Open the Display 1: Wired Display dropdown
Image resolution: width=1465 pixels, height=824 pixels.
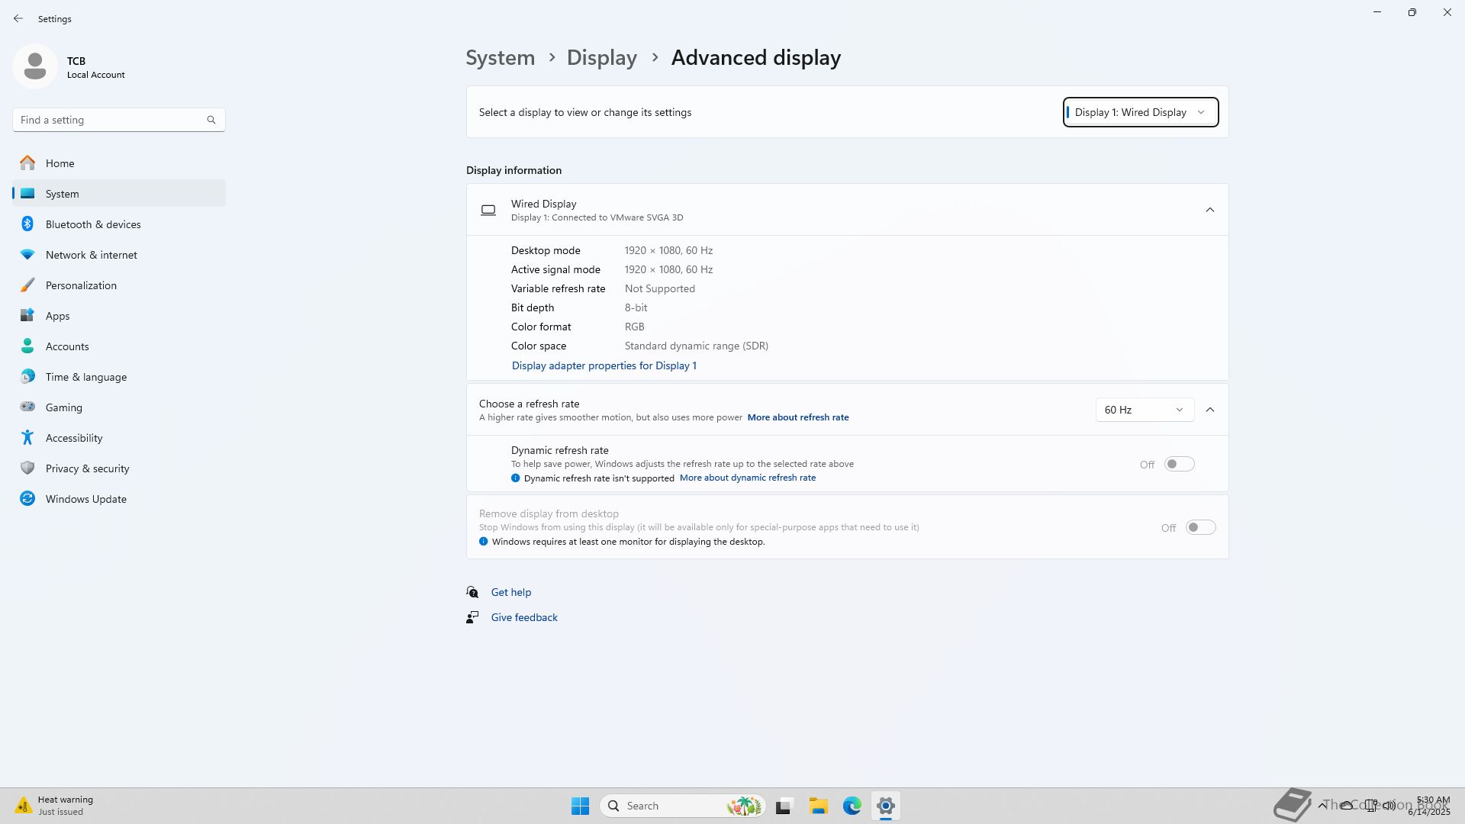click(1140, 112)
